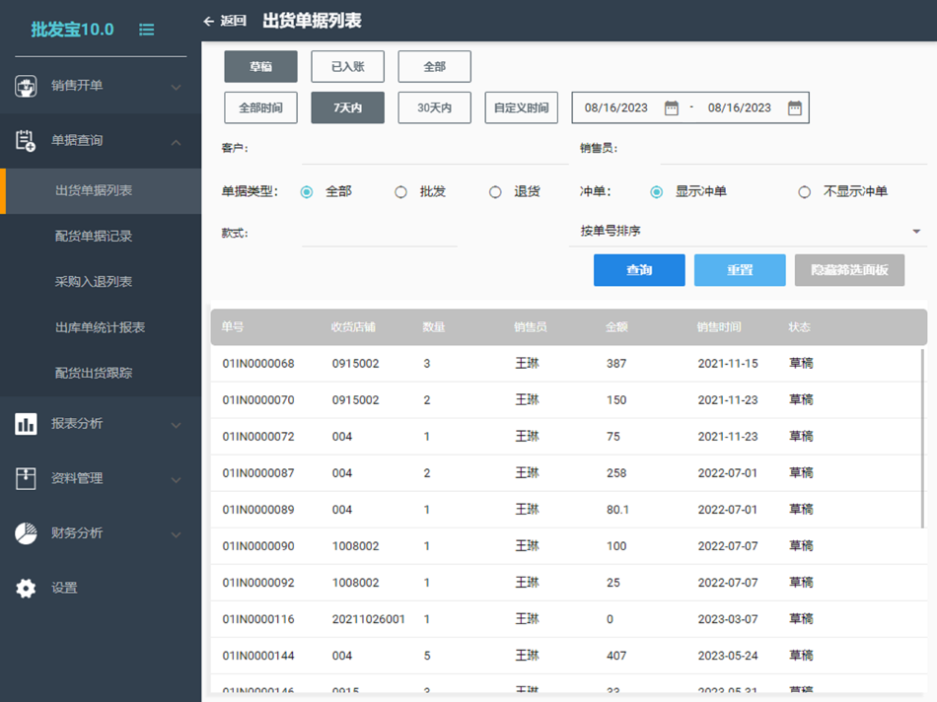Select 退货 document type radio
This screenshot has height=702, width=937.
(x=495, y=192)
